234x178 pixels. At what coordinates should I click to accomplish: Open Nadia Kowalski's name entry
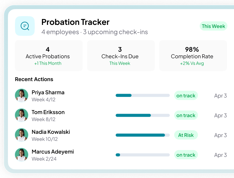[x=51, y=132]
